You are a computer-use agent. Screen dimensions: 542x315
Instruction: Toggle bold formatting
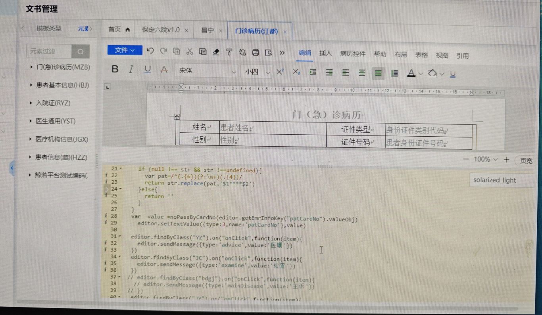pos(115,69)
